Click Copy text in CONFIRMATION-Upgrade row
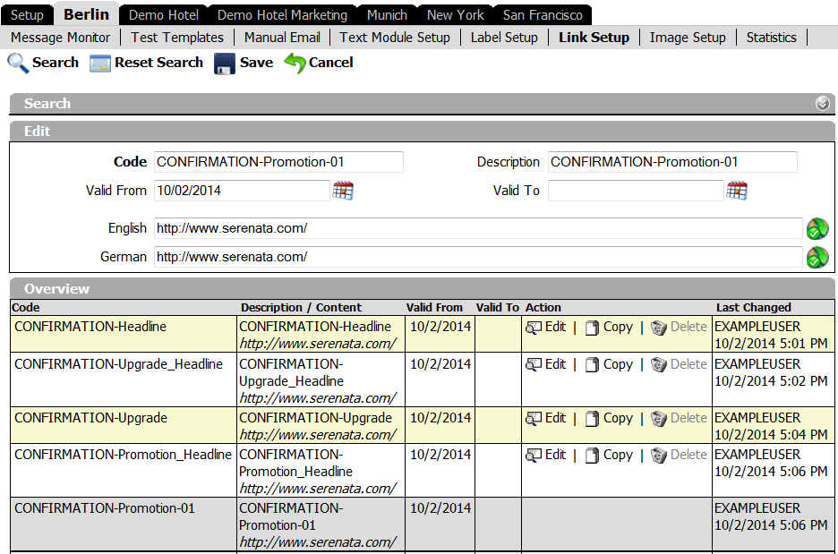838x554 pixels. (618, 418)
